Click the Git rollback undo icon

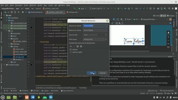[154, 9]
